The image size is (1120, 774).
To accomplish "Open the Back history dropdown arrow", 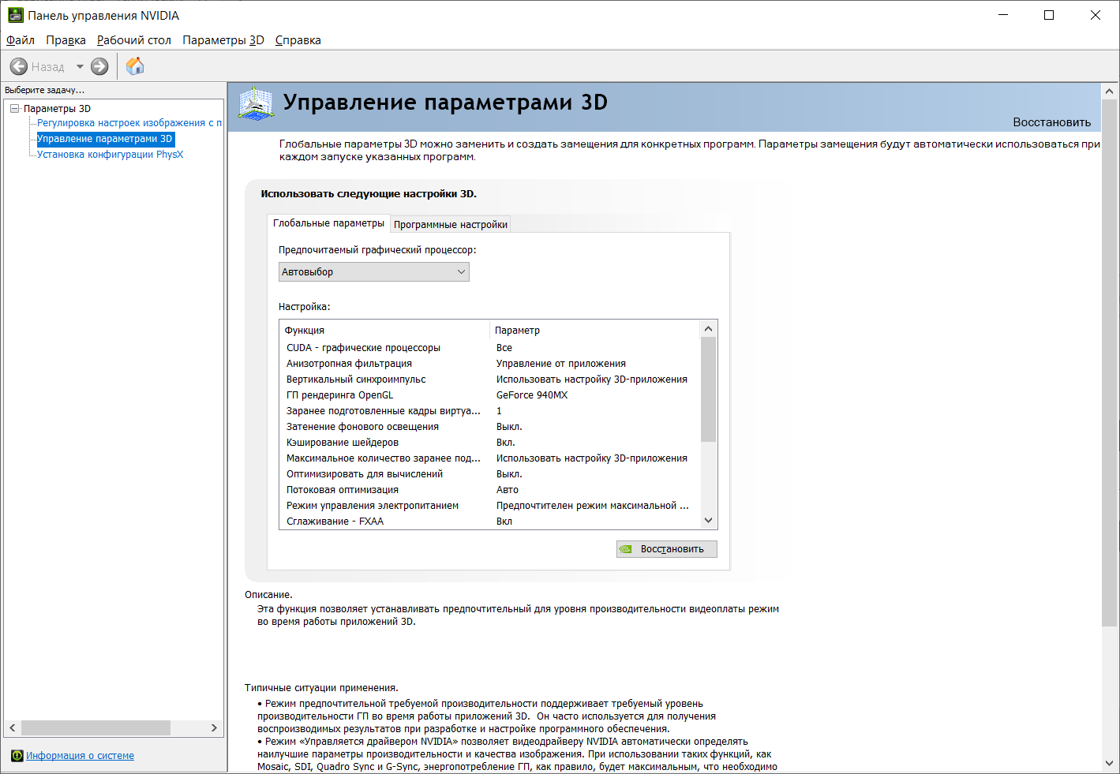I will (80, 67).
